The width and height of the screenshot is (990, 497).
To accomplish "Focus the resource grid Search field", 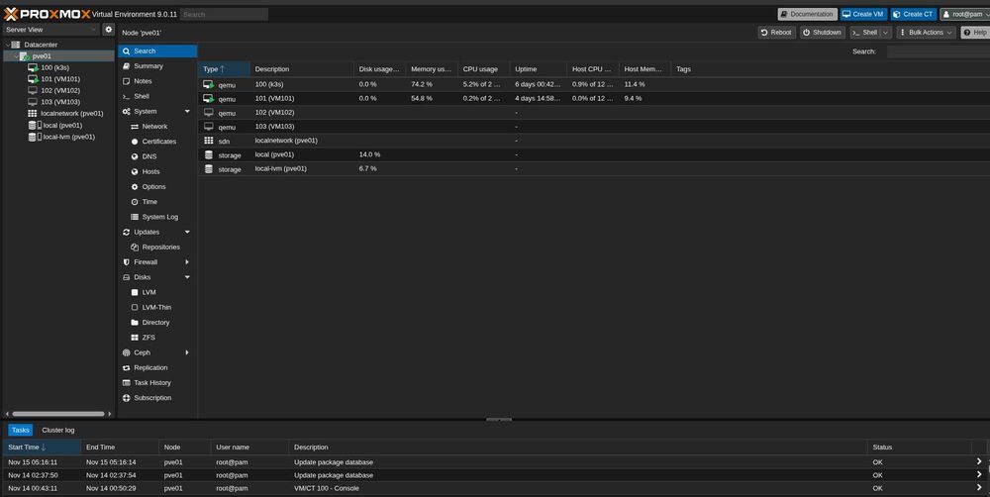I will pos(939,51).
